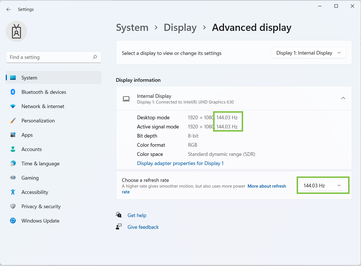Open the refresh rate dropdown showing 144.03 Hz

pos(323,185)
